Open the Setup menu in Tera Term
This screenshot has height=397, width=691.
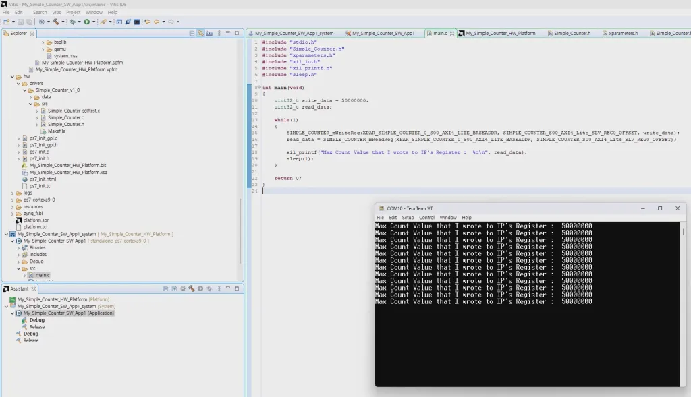coord(408,218)
